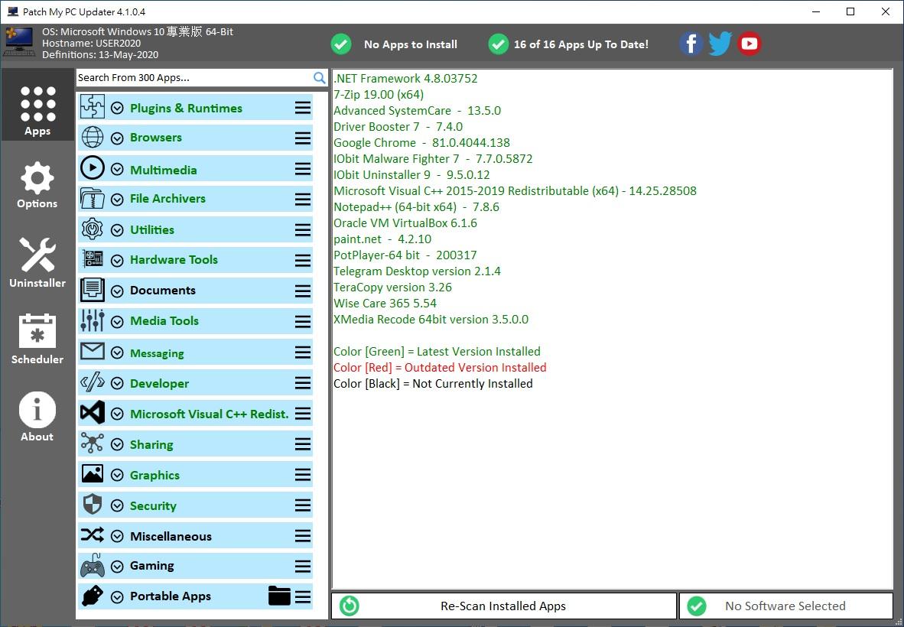904x627 pixels.
Task: Click the Microsoft Visual C++ Redist. category label
Action: [x=210, y=414]
